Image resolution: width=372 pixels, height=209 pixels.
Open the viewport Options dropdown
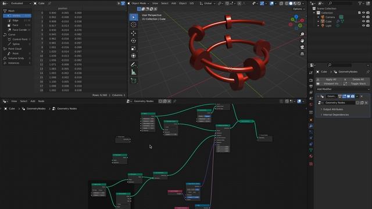(299, 9)
